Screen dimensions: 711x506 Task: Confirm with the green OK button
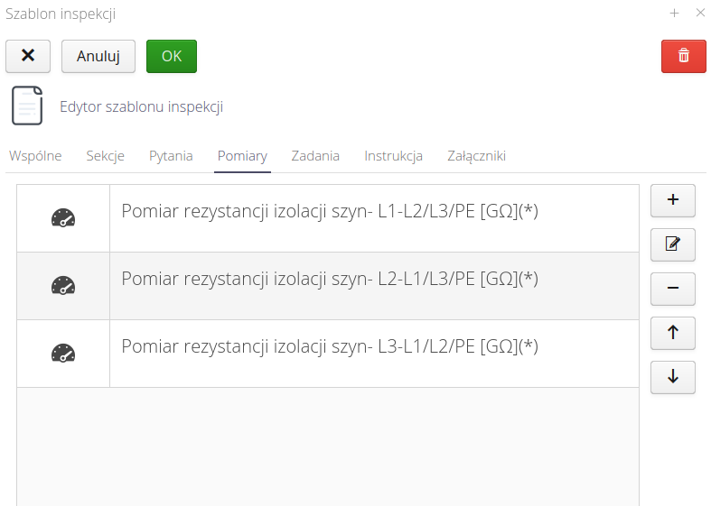tap(171, 56)
